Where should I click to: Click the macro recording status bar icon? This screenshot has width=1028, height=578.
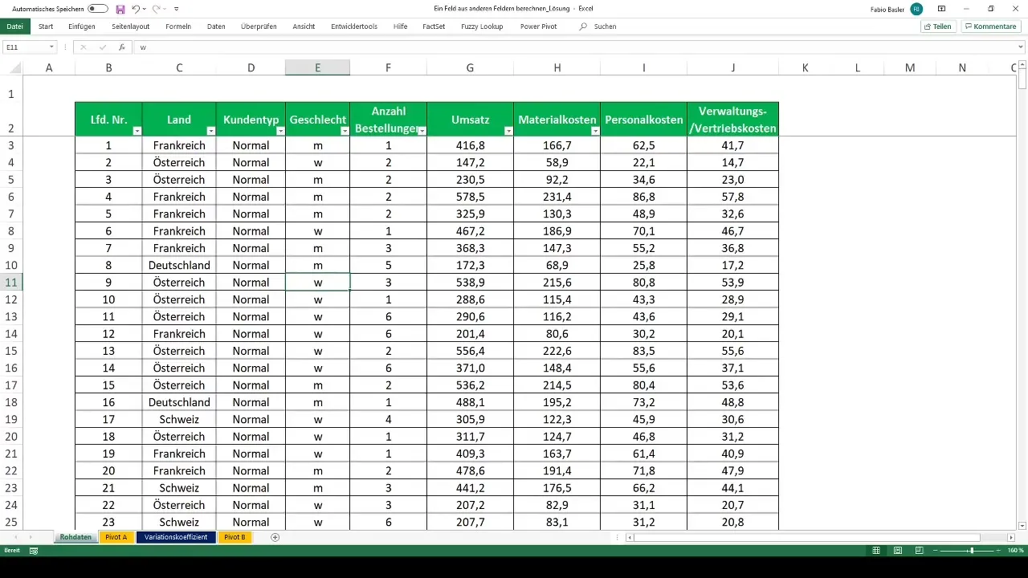(x=34, y=551)
